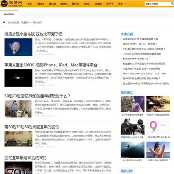
Task: Click timestamp 2019-07-21 12:55:06
Action: click(x=44, y=85)
